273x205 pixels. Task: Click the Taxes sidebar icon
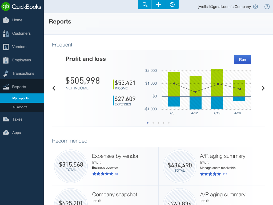[x=6, y=119]
